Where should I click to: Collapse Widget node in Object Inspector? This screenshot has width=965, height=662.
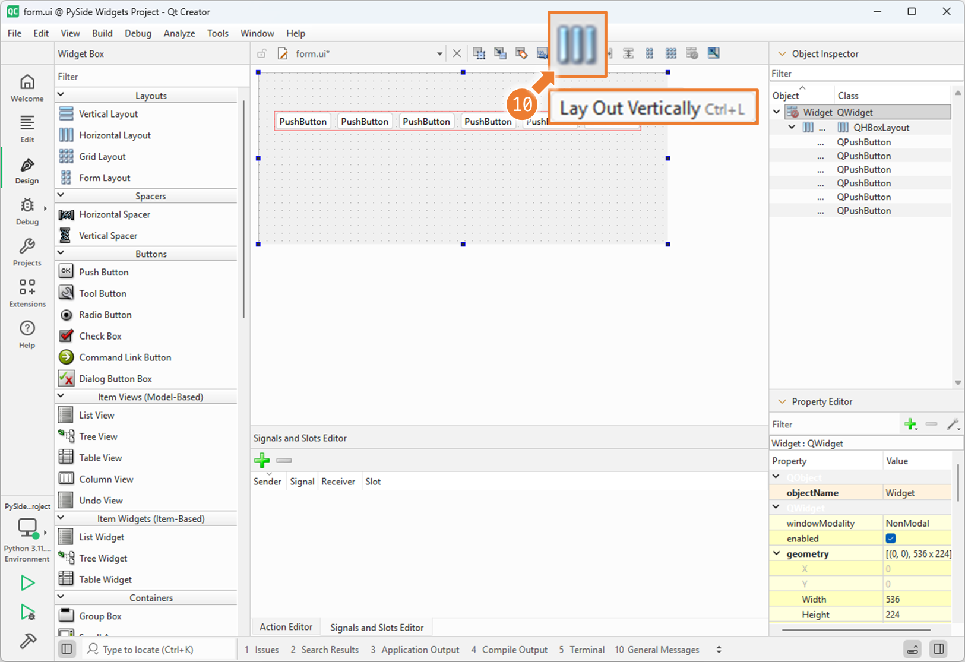click(x=777, y=112)
